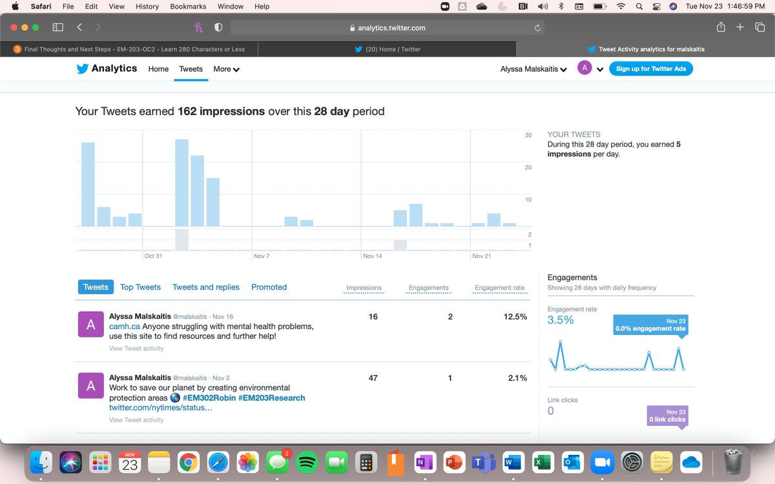
Task: Reload the page with the refresh icon
Action: [x=537, y=28]
